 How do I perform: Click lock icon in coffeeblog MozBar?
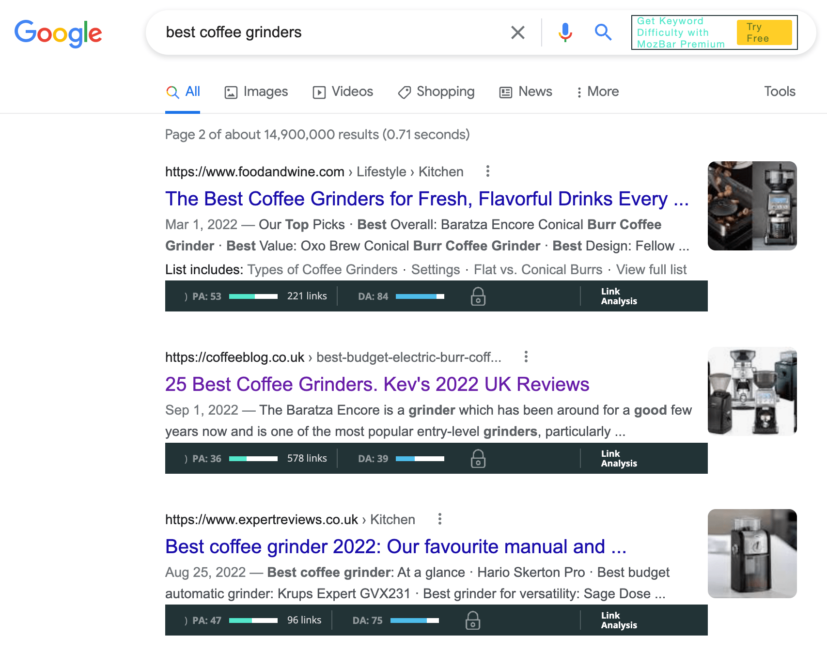coord(478,458)
